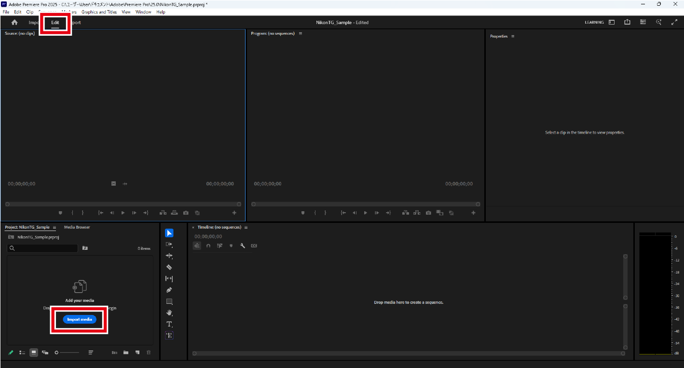Open the Project panel hamburger menu
684x368 pixels.
coord(55,228)
